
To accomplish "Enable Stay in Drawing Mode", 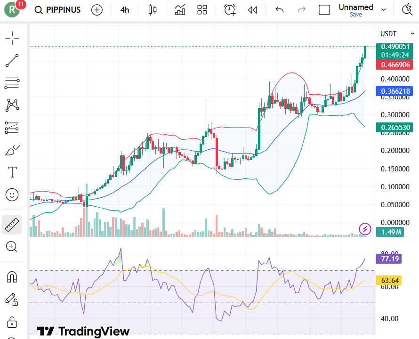I will point(12,299).
